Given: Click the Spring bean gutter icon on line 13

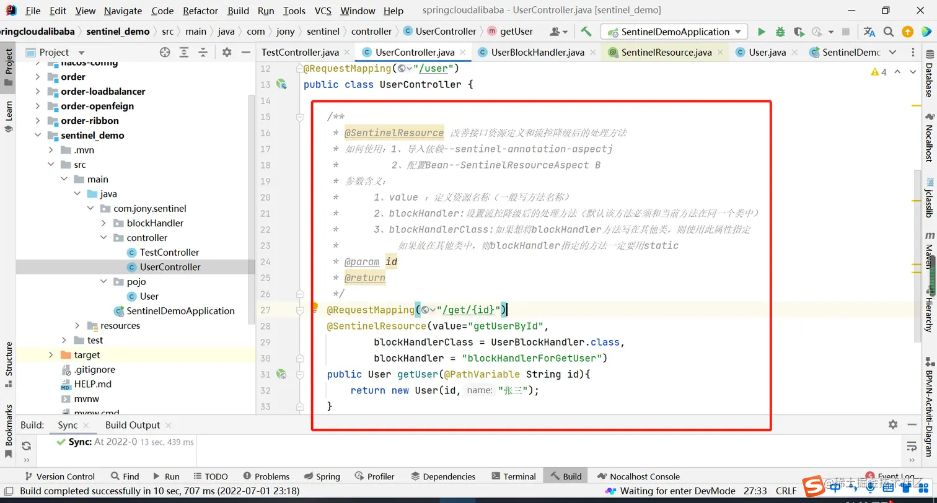Looking at the screenshot, I should click(x=282, y=84).
